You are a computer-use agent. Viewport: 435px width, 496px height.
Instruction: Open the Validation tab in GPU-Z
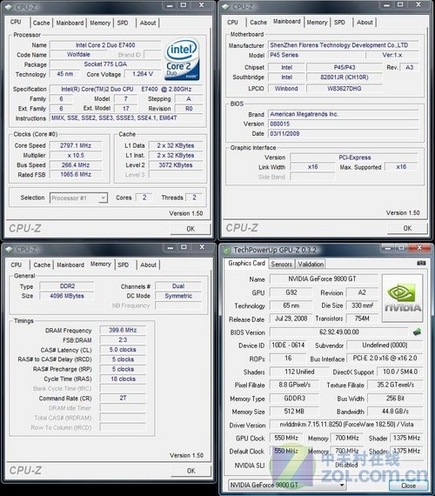pos(311,264)
